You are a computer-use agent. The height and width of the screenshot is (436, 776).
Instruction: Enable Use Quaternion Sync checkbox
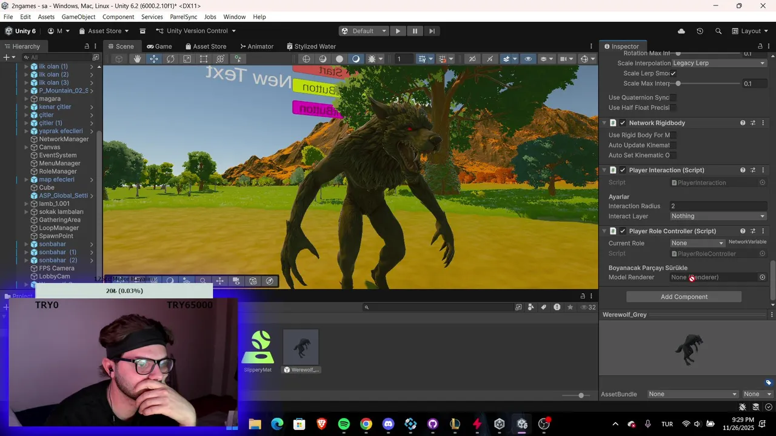click(673, 97)
